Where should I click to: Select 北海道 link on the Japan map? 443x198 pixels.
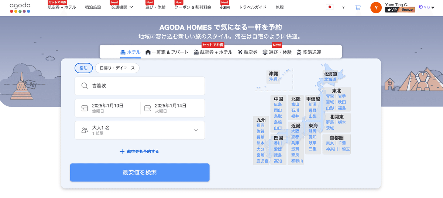(330, 79)
